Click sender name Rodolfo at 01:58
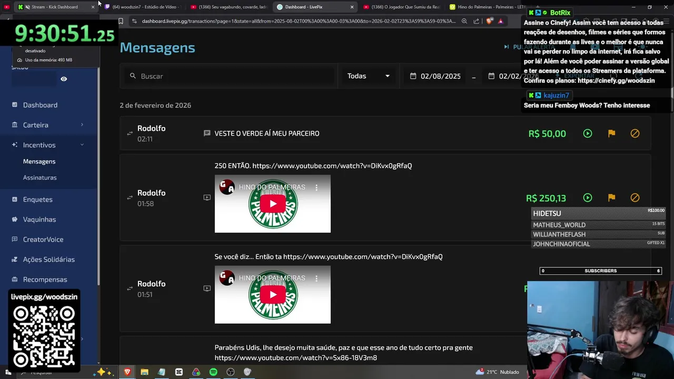This screenshot has width=674, height=379. tap(151, 193)
